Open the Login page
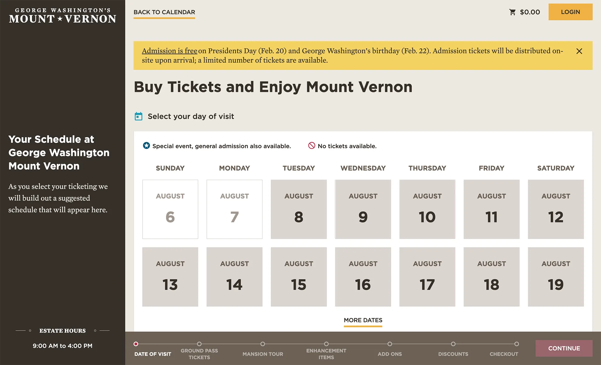601x365 pixels. pos(570,12)
